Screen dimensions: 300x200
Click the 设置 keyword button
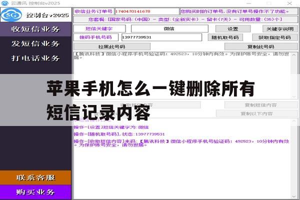tap(233, 29)
